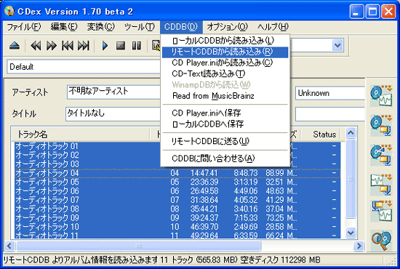Click the convert WAV to compressed file icon
The height and width of the screenshot is (269, 400).
381,185
